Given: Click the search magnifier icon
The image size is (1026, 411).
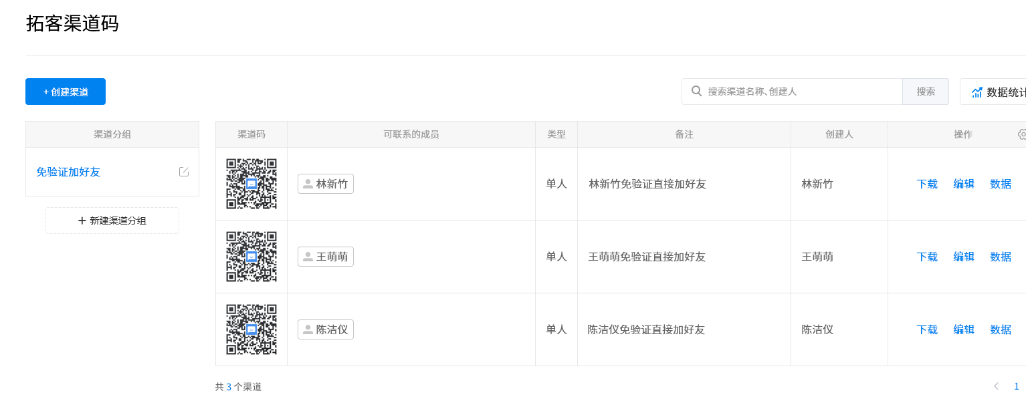Looking at the screenshot, I should [x=696, y=92].
